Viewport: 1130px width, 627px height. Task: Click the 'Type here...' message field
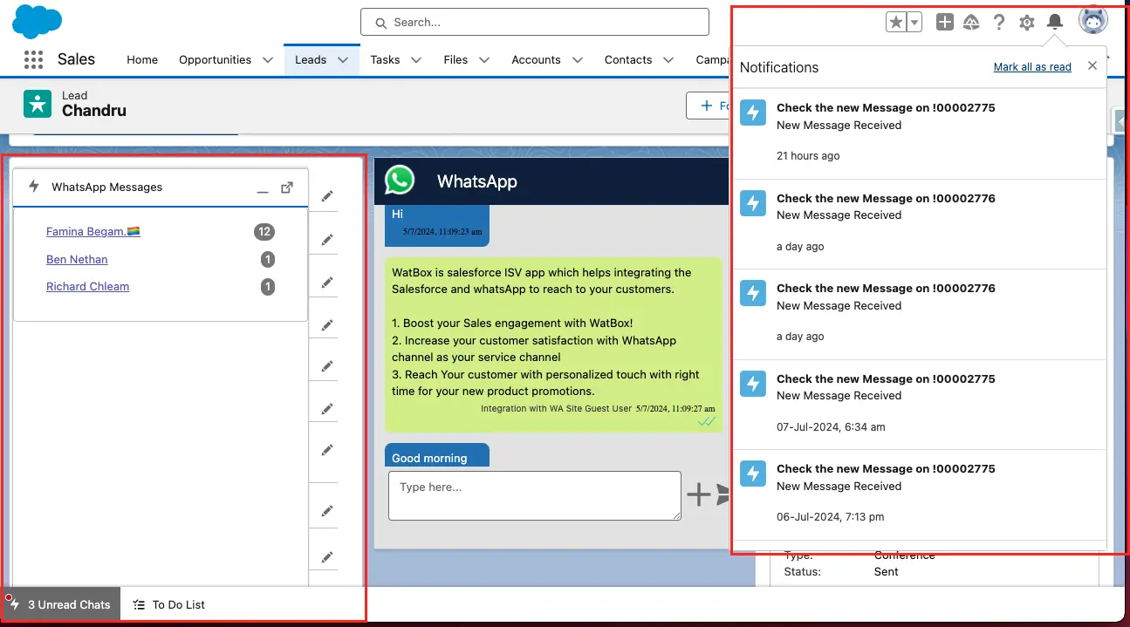(x=534, y=495)
